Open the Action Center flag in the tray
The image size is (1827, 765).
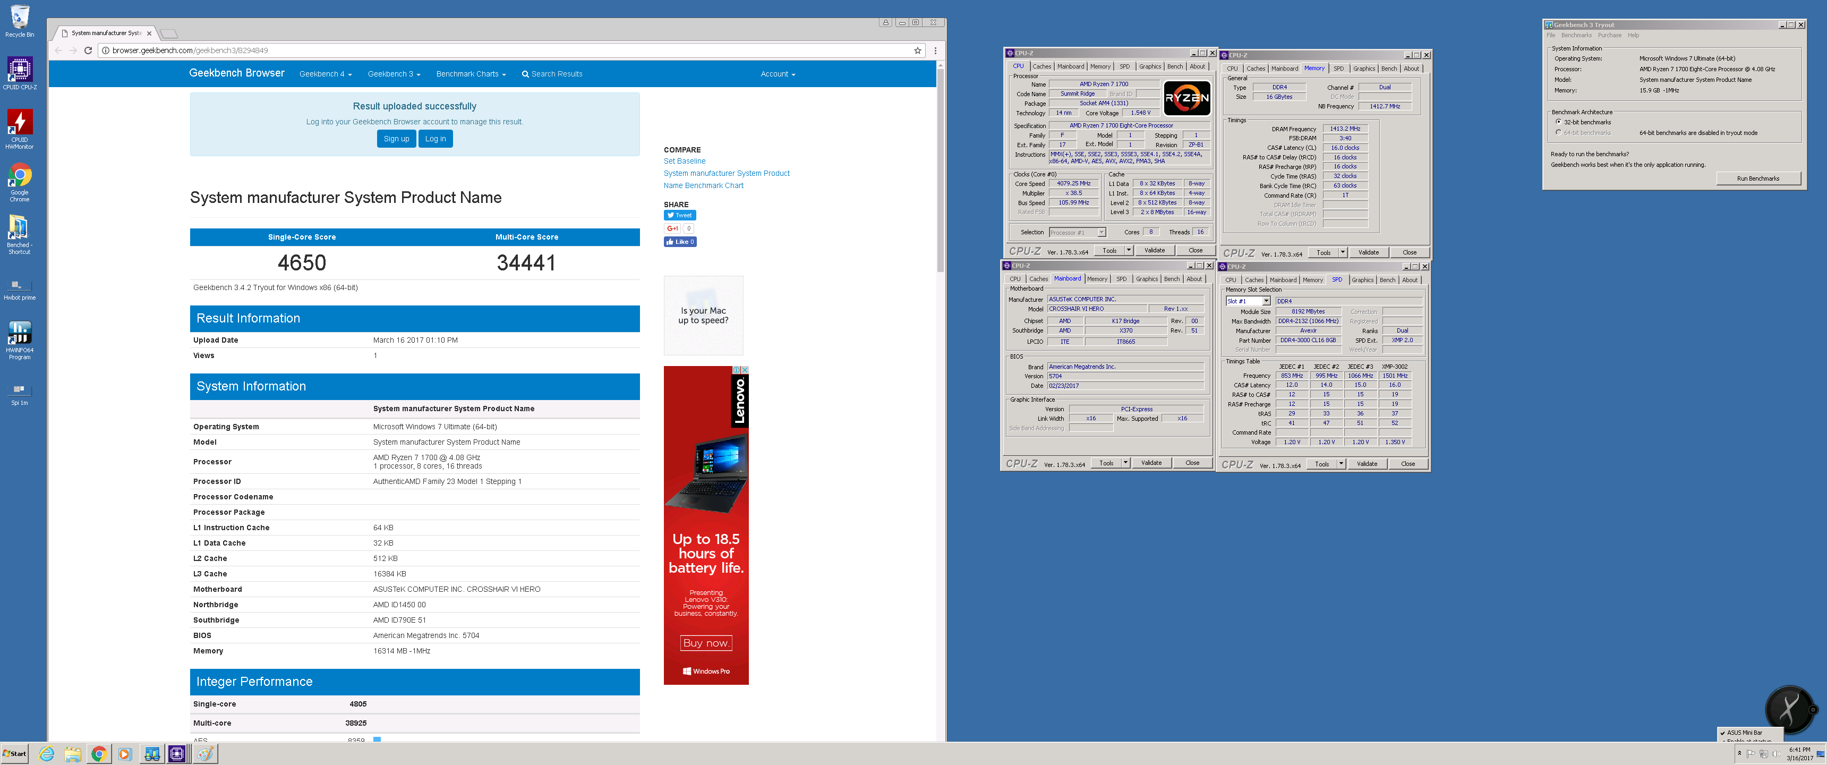point(1751,754)
